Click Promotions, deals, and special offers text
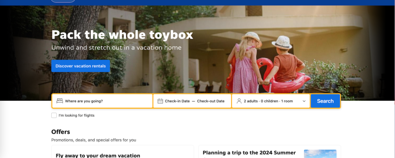395x158 pixels. coord(94,140)
